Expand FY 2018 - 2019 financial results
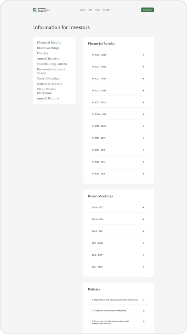Viewport: 187px width, 334px height. 118,138
